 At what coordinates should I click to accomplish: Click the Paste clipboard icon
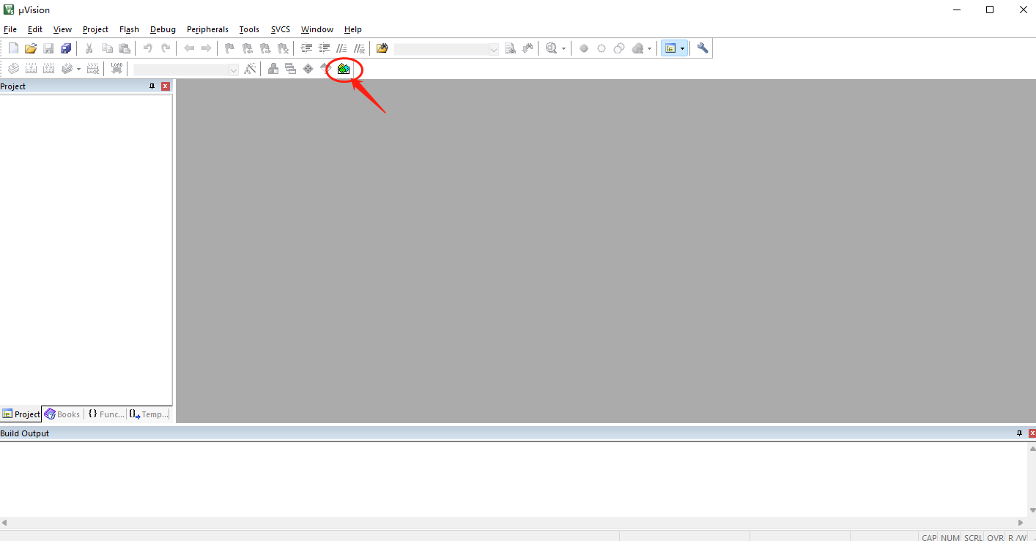(125, 48)
